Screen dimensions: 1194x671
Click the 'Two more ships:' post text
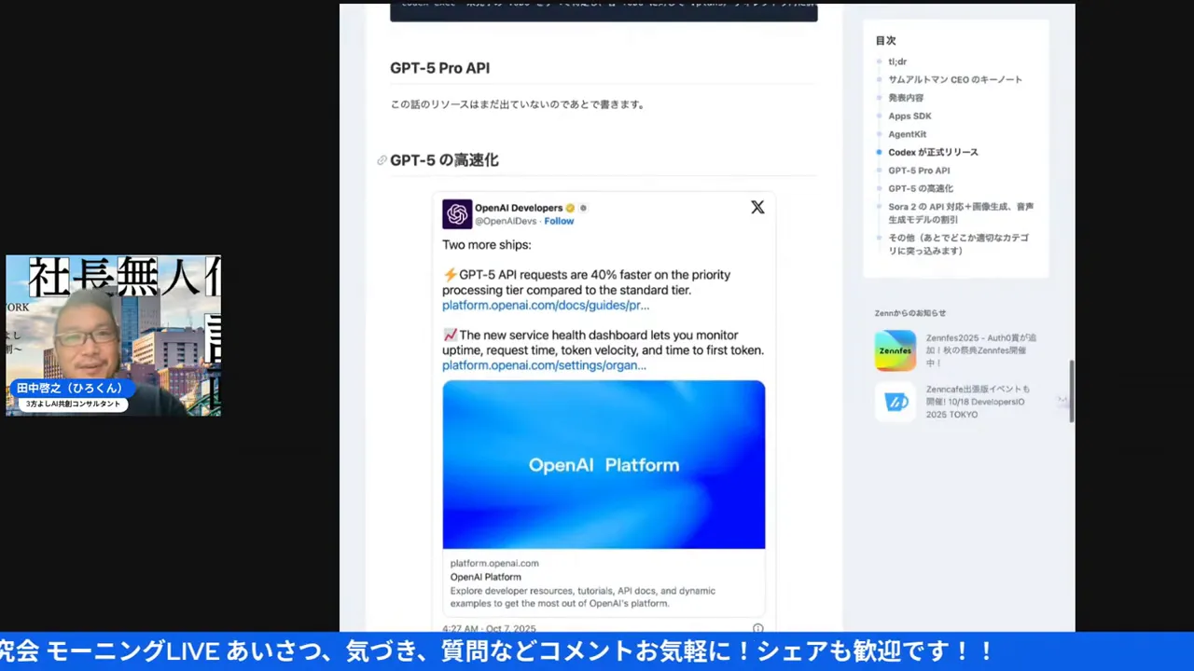pos(487,245)
